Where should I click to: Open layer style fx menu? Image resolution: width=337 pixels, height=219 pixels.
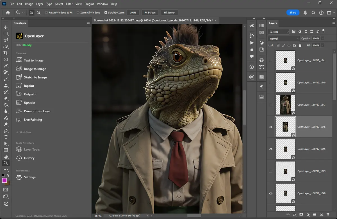[x=295, y=214]
